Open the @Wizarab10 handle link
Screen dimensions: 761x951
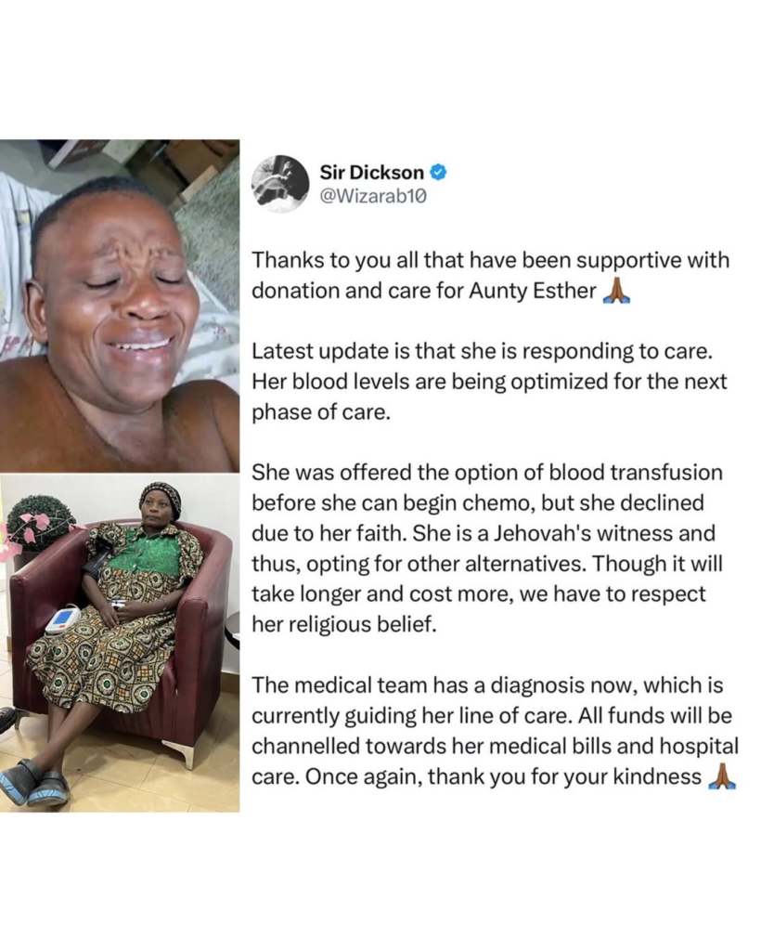coord(373,197)
